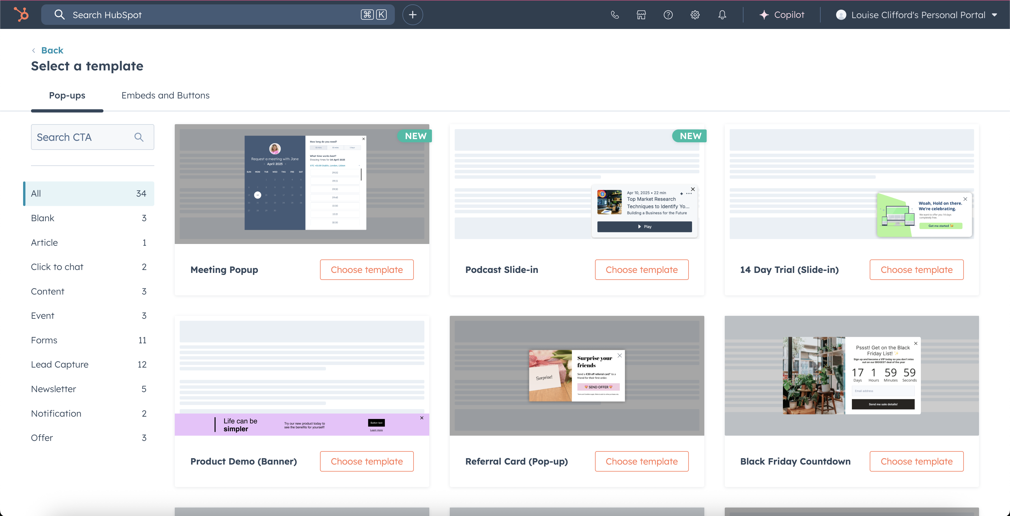Click the back chevron arrow
Screen dimensions: 1010x516
[34, 50]
